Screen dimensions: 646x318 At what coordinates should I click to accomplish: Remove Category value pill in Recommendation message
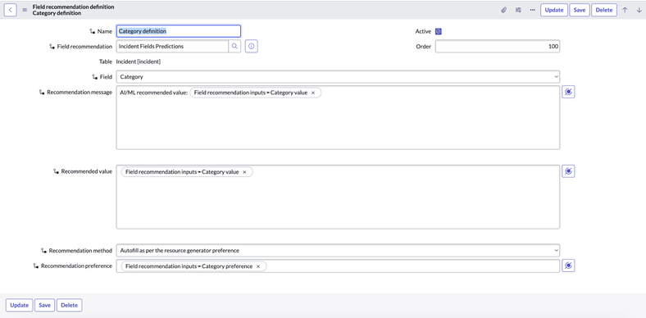click(x=313, y=93)
